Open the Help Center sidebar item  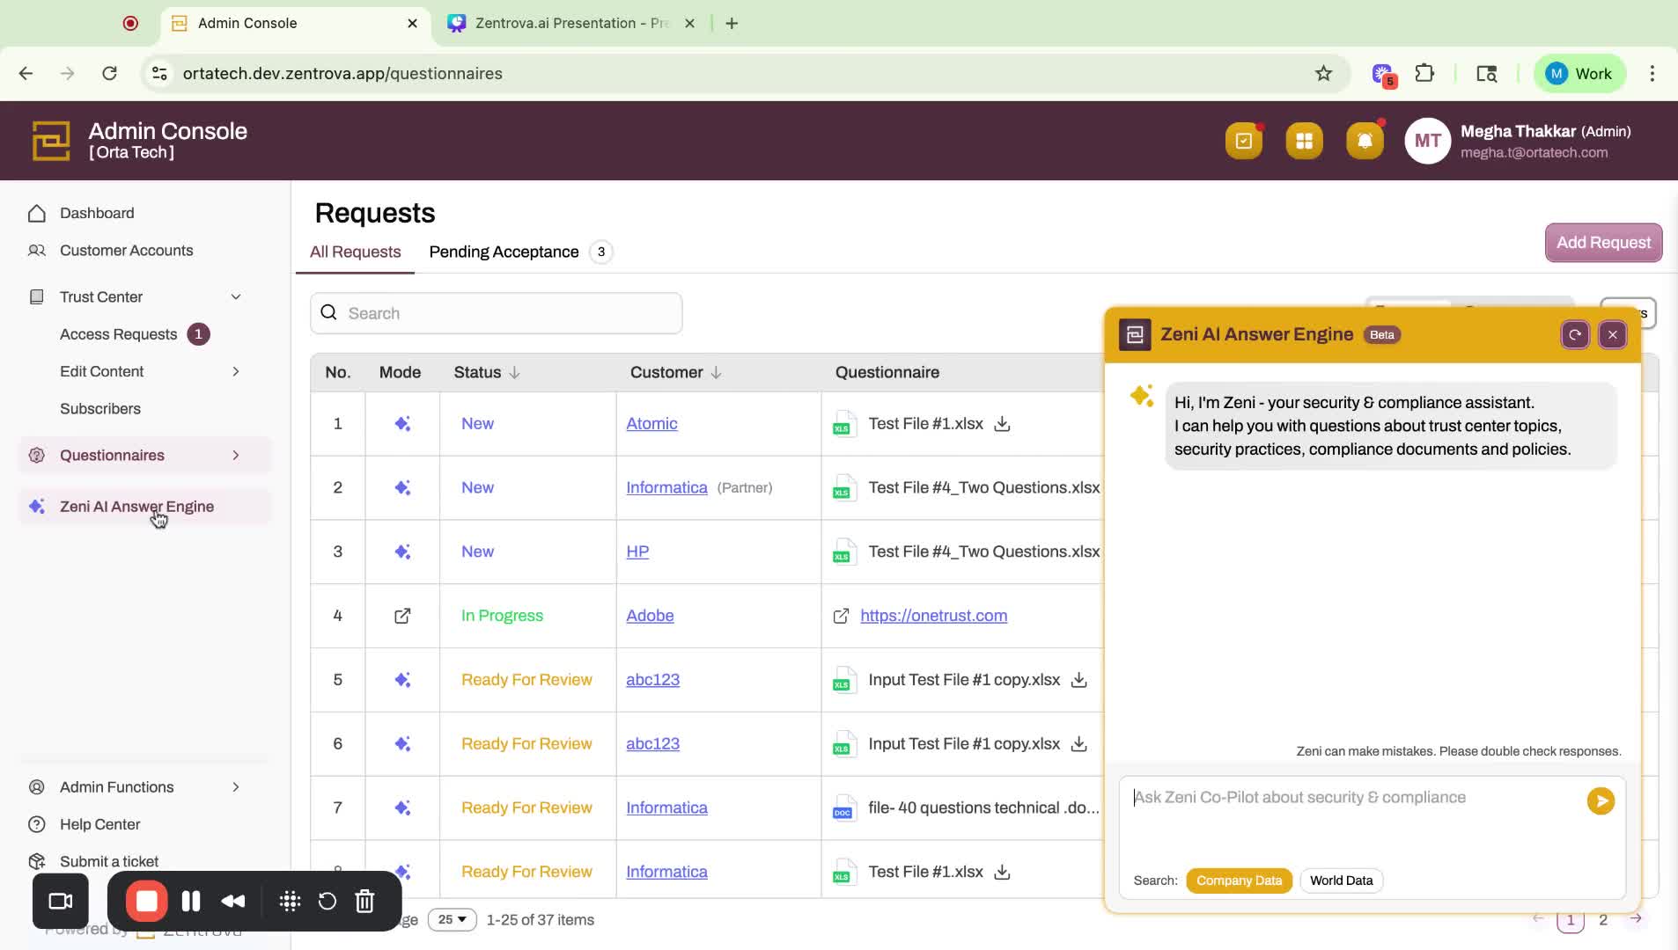coord(99,825)
